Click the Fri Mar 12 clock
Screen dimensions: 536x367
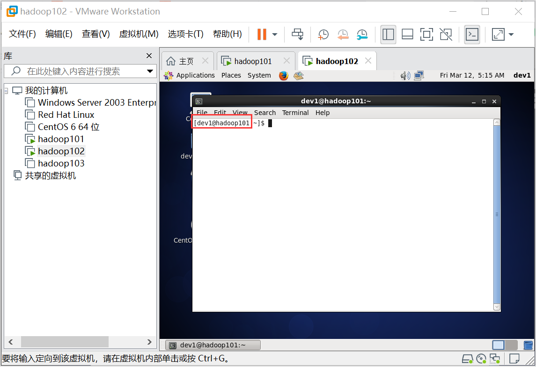coord(472,75)
